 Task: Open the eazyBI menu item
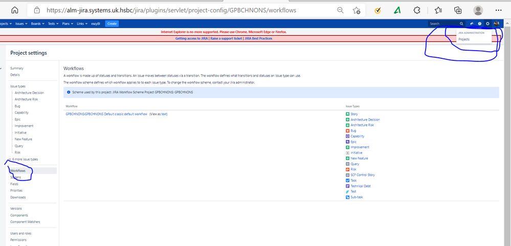tap(95, 24)
